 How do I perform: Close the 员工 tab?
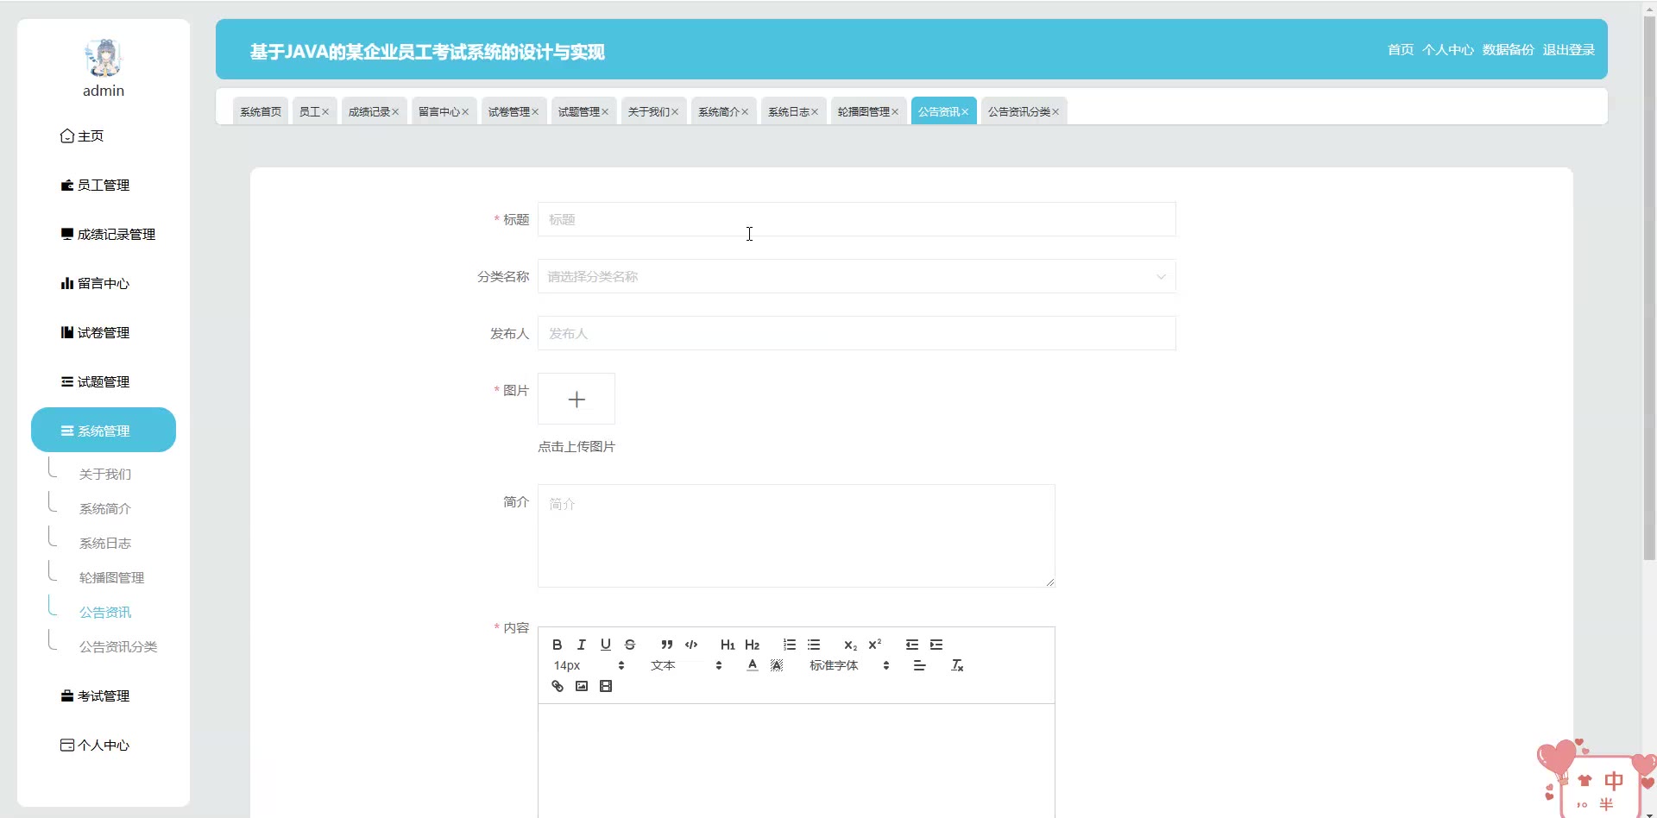click(x=325, y=112)
